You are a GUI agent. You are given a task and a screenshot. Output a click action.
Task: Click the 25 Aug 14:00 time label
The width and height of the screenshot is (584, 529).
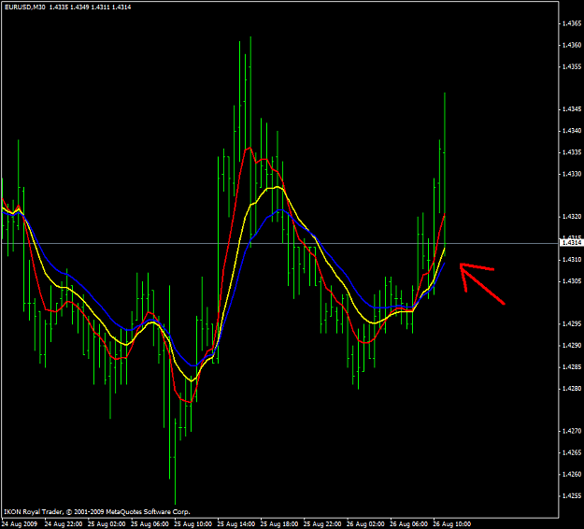236,524
